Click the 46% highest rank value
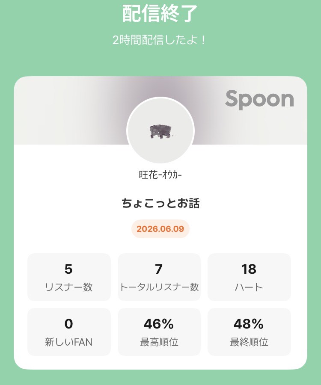The image size is (321, 385). click(x=159, y=324)
